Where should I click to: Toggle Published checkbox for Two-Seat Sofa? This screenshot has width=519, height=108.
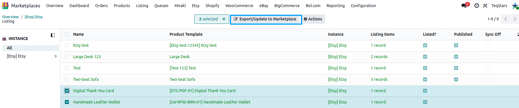pos(456,79)
